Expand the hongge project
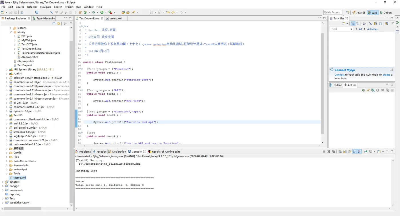Viewport: 400px width, 216px height. [x=3, y=186]
